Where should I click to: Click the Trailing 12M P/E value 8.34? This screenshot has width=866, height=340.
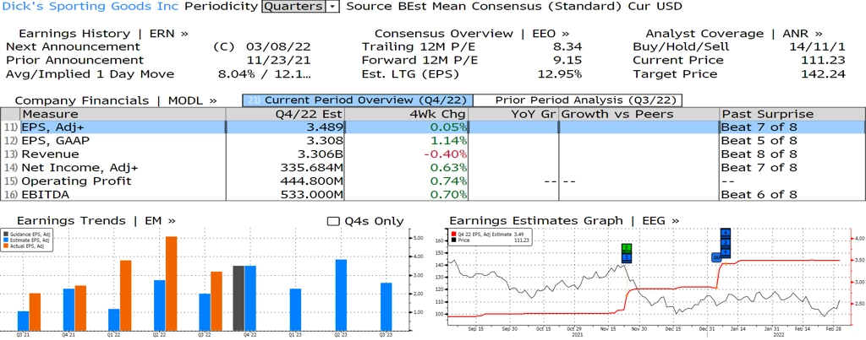(568, 47)
